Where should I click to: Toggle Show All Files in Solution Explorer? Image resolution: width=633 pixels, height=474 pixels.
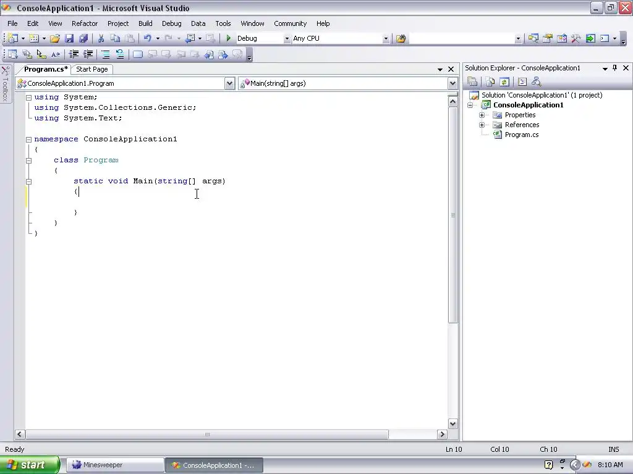(x=490, y=82)
